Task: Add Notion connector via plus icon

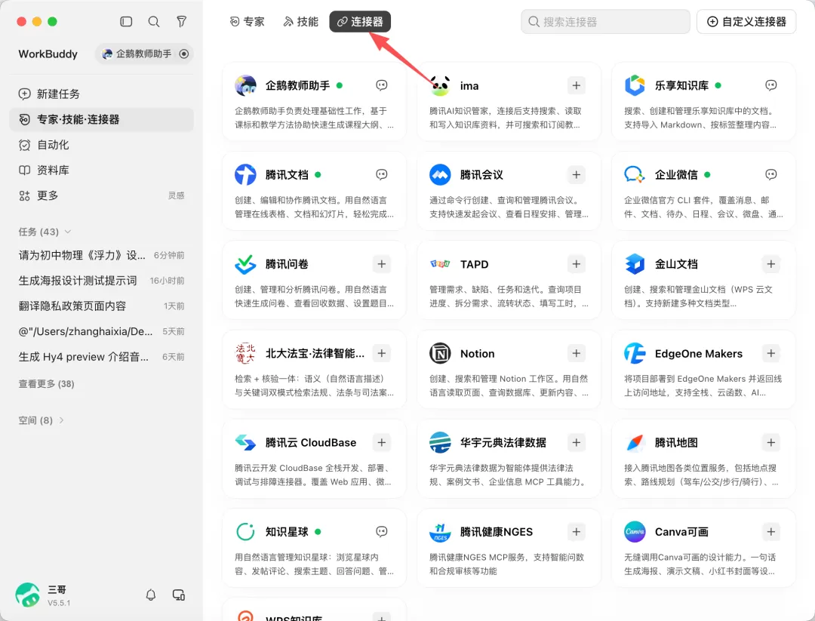Action: coord(577,353)
